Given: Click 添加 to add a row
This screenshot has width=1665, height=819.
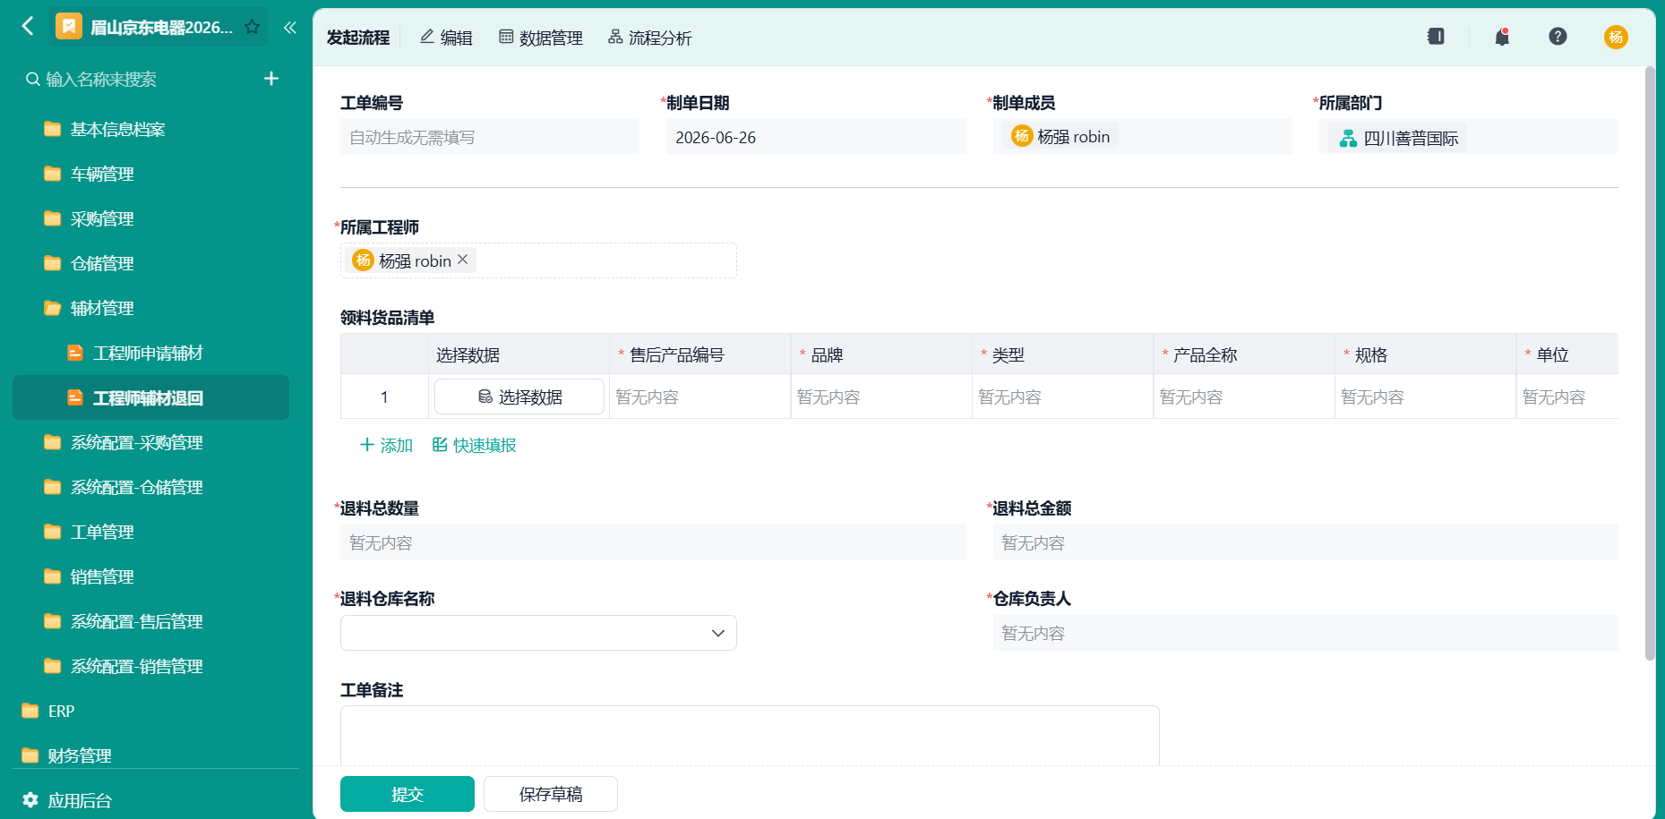Looking at the screenshot, I should tap(386, 445).
